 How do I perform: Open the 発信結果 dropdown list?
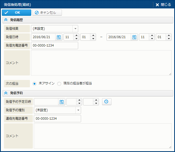point(75,29)
